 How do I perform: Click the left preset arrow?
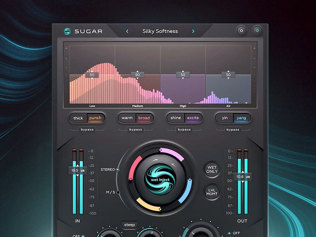pos(127,31)
